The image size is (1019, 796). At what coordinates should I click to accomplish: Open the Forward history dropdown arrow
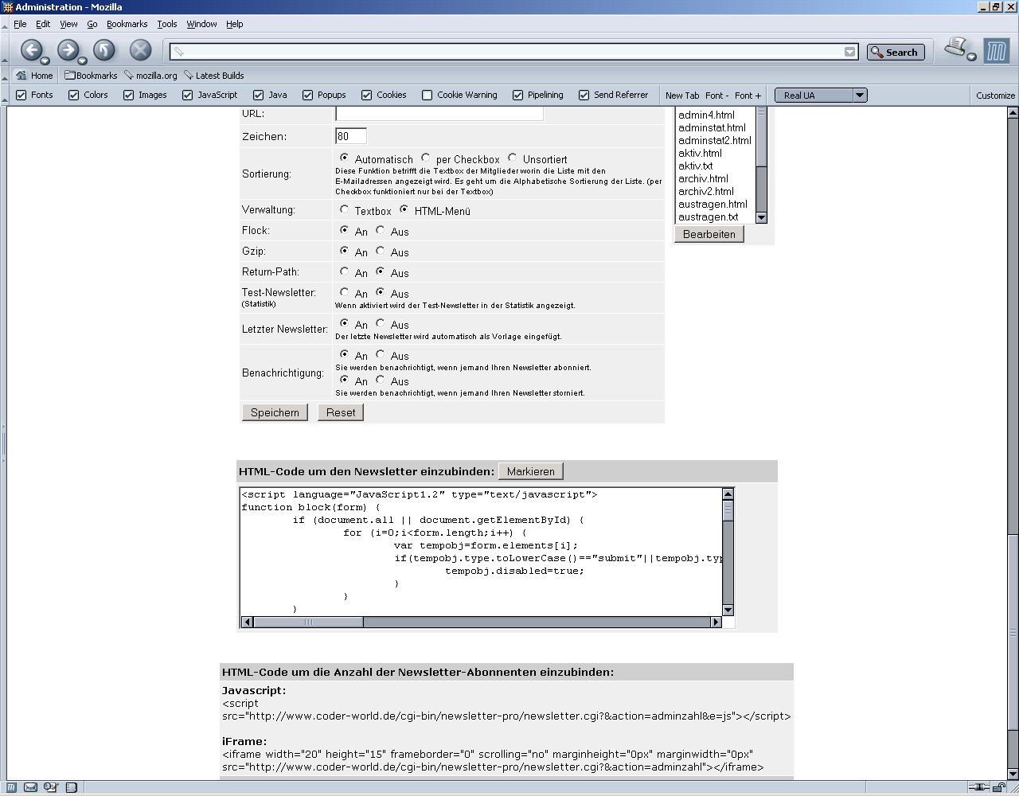click(x=82, y=60)
